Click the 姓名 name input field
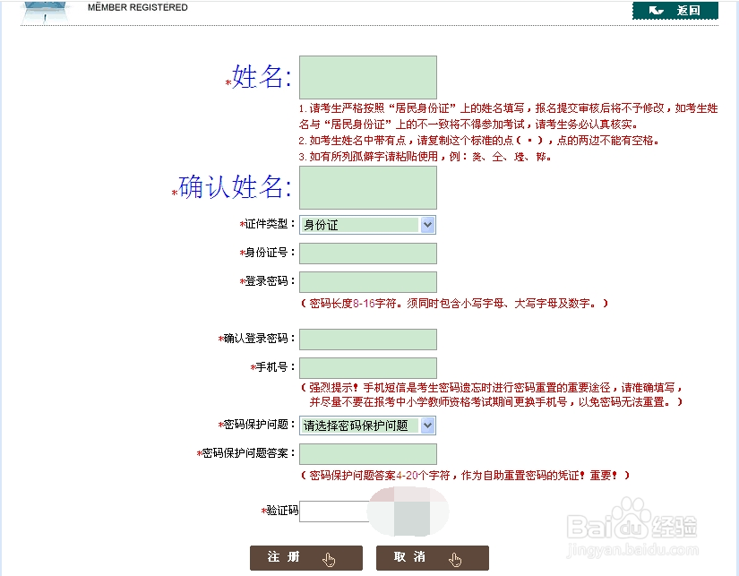 coord(368,77)
